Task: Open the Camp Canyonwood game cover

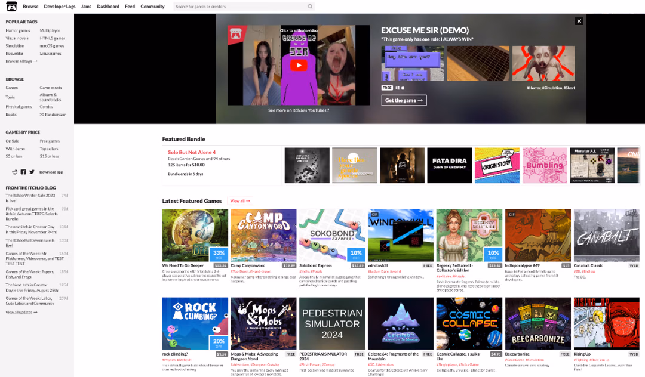Action: click(x=264, y=235)
